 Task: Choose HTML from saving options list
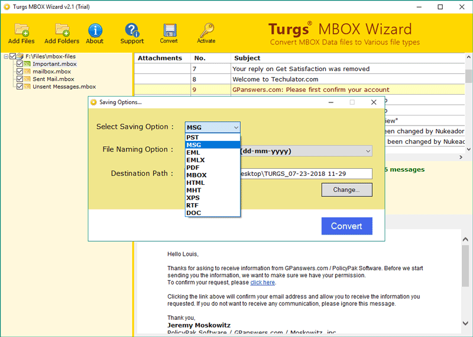213,182
